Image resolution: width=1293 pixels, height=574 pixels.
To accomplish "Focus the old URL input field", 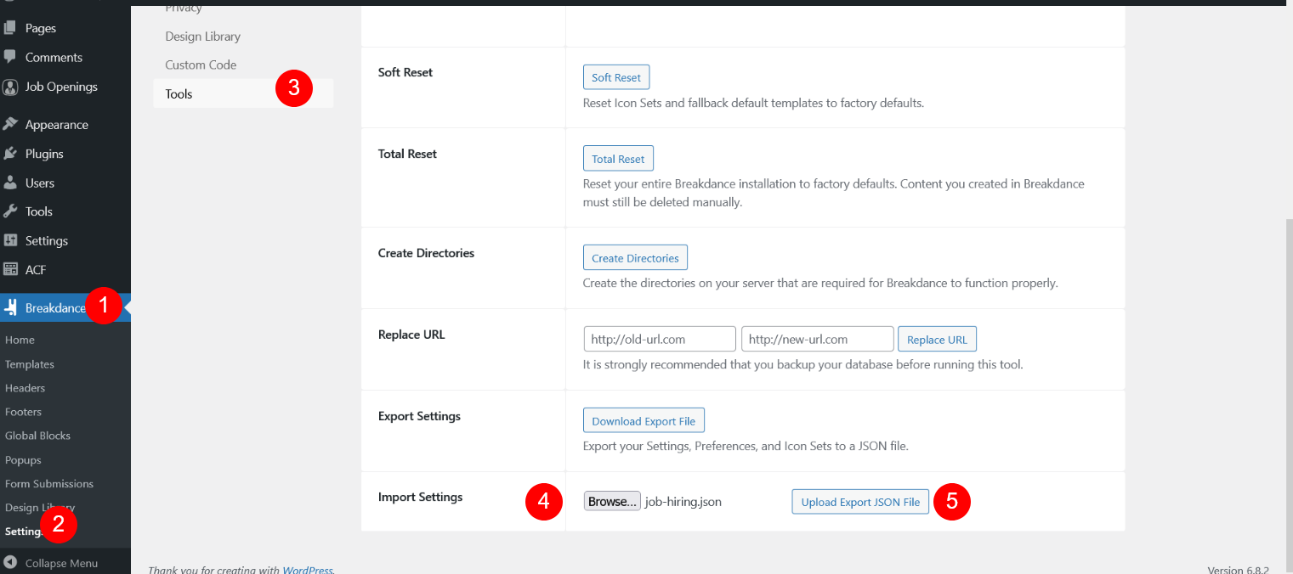I will pyautogui.click(x=660, y=339).
